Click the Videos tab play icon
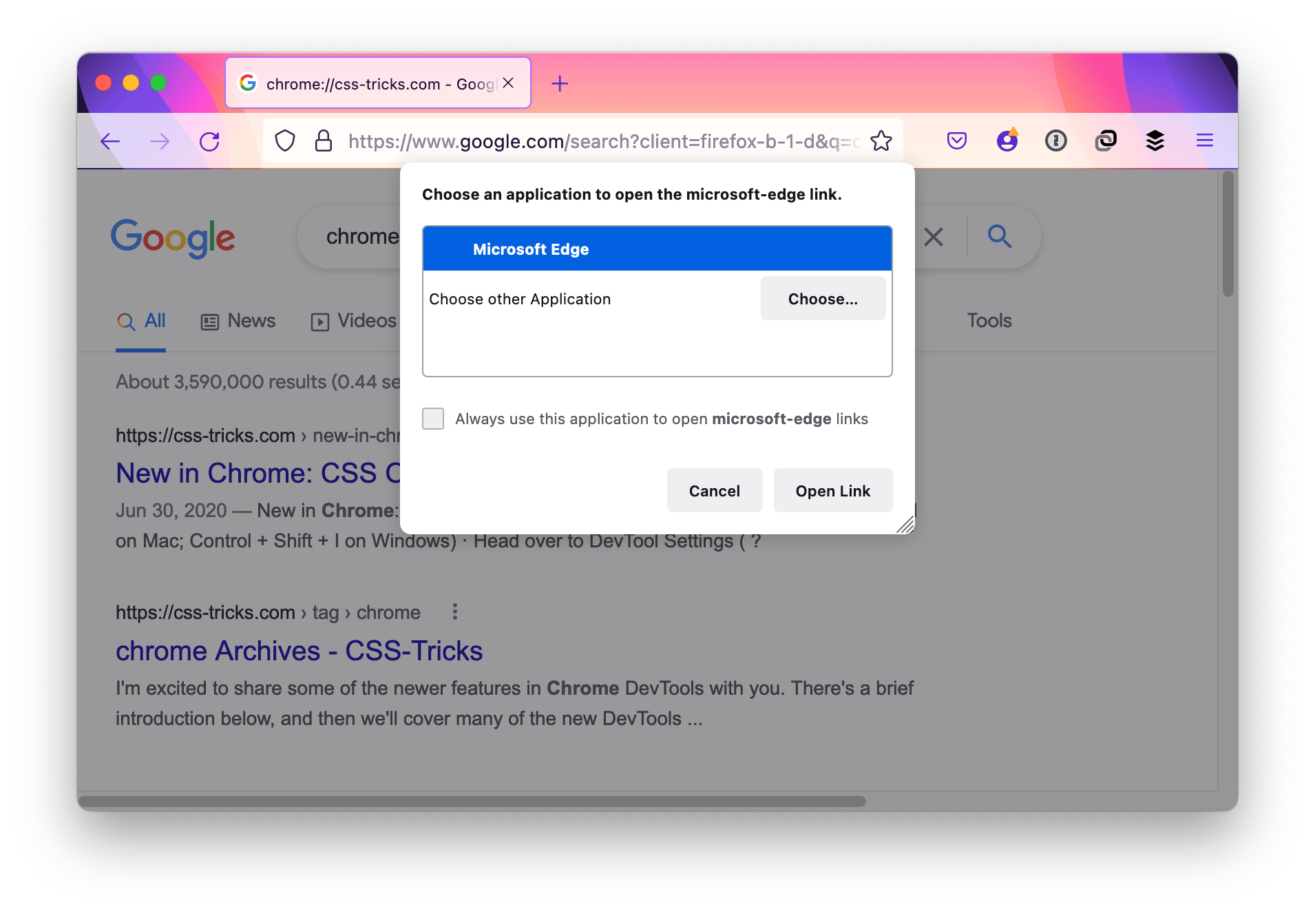 coord(320,322)
